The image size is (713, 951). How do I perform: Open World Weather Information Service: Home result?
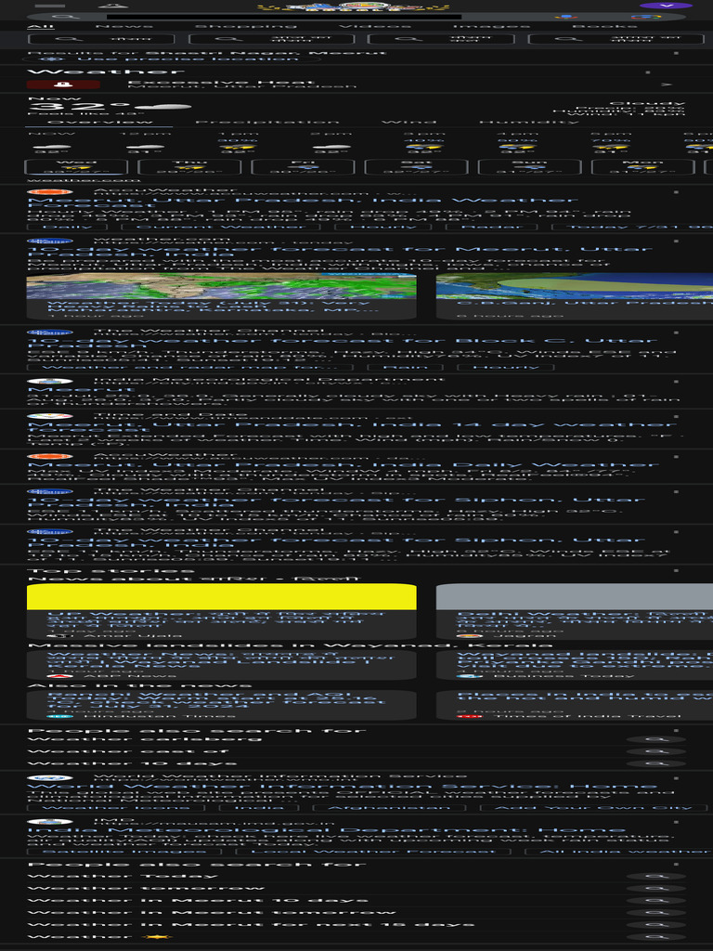click(x=343, y=787)
